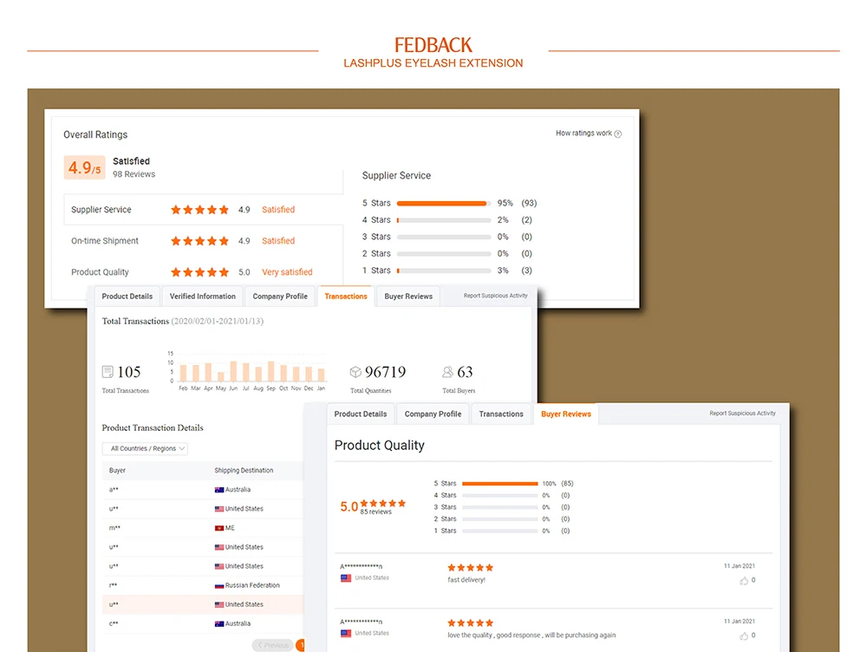Image resolution: width=867 pixels, height=652 pixels.
Task: Click the Supplier Service rating row label
Action: click(101, 210)
